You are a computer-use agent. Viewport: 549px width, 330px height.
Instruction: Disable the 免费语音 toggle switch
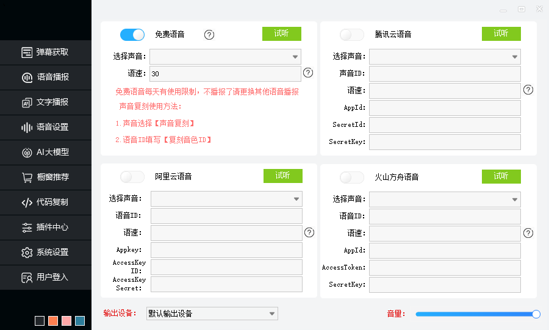coord(132,35)
